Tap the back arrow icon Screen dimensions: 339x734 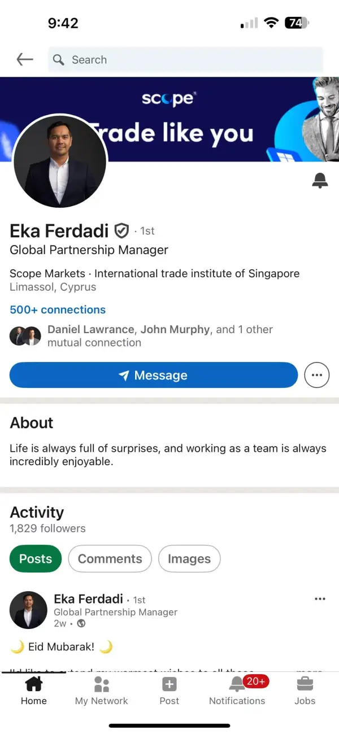coord(24,59)
